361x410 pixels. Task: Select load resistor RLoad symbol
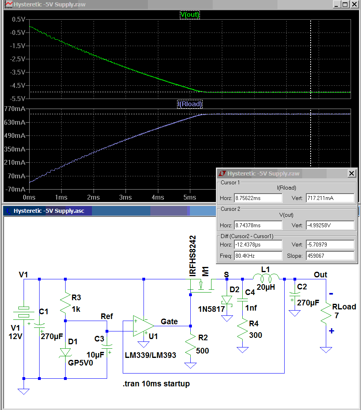pos(326,314)
